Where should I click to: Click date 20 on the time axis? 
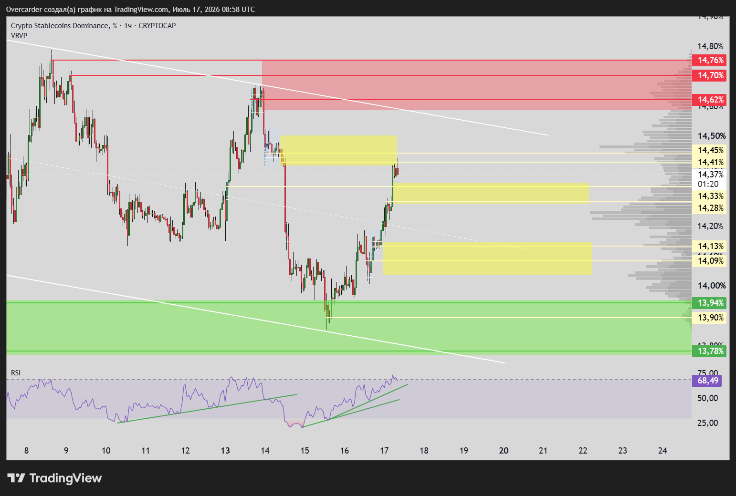point(504,451)
